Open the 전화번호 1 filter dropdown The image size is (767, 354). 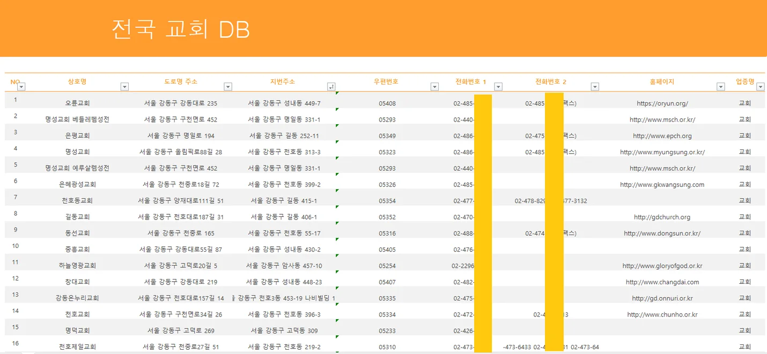coord(498,87)
